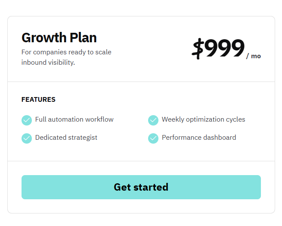282x226 pixels.
Task: Select the "Weekly optimization cycles" feature text
Action: (x=203, y=119)
